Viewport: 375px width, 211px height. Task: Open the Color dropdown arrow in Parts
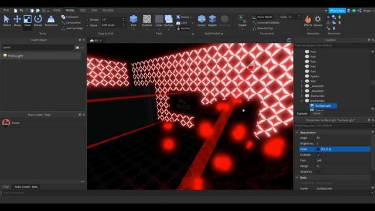(x=159, y=29)
